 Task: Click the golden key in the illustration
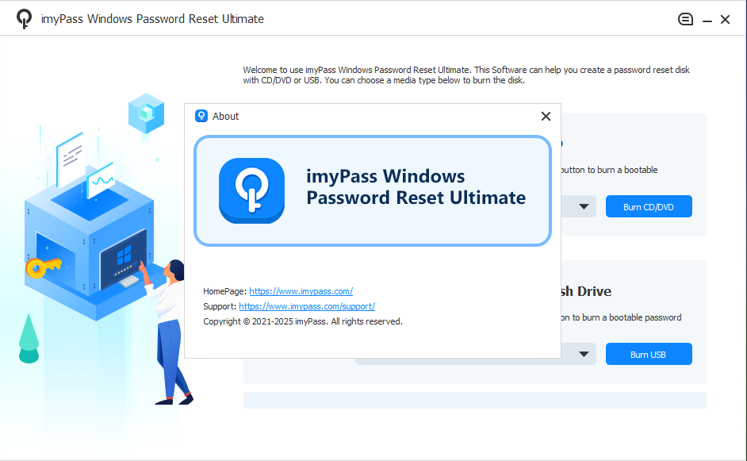(x=43, y=267)
